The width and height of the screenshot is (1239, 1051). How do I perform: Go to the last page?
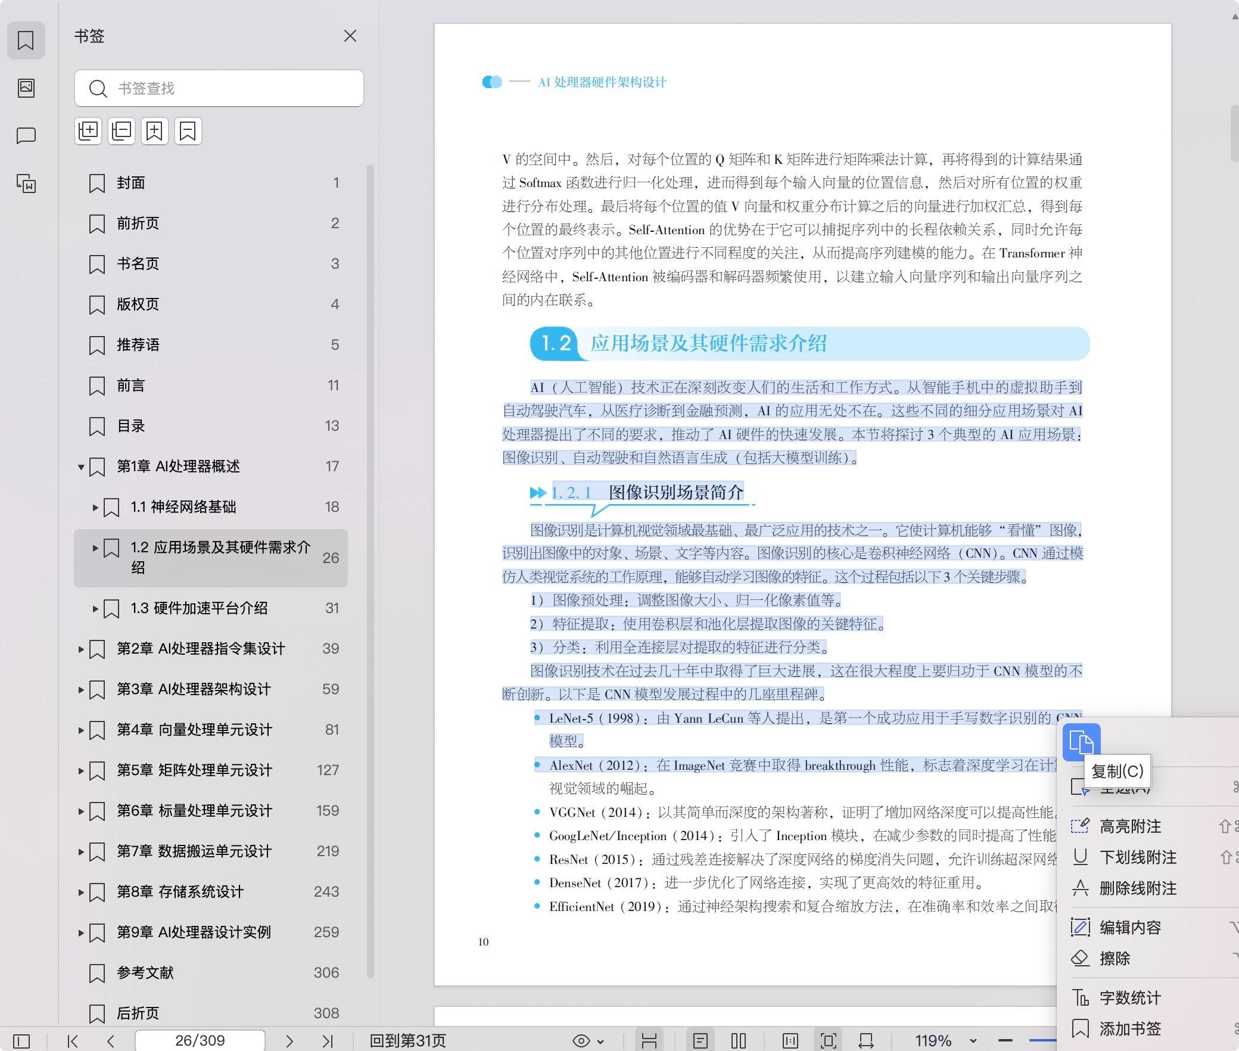point(327,1041)
